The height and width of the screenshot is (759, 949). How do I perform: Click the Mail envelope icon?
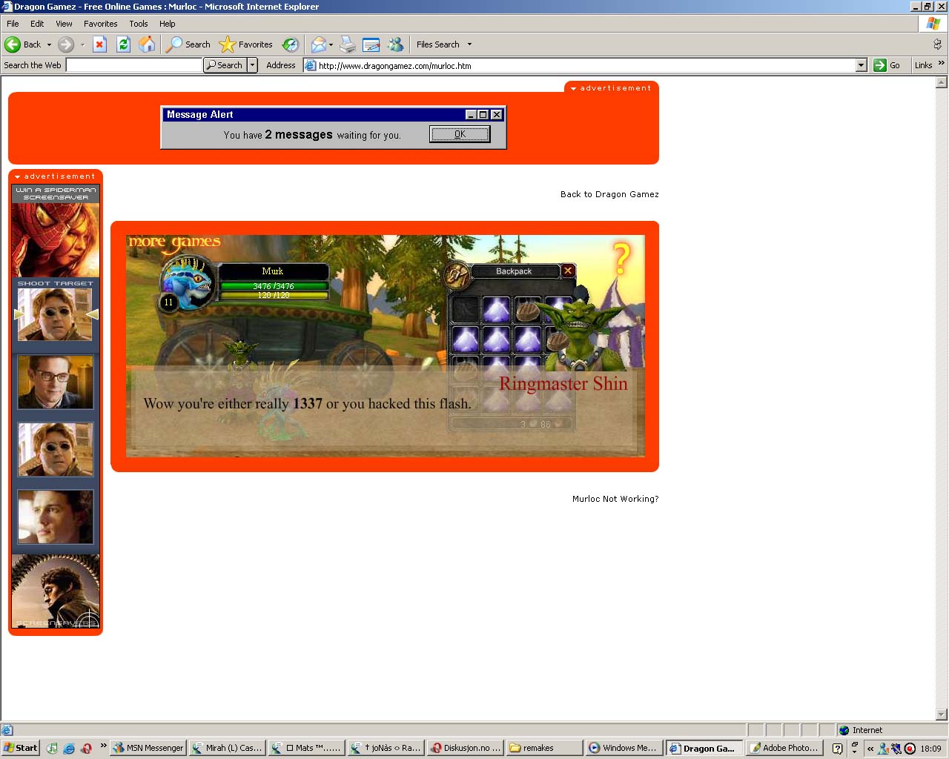pyautogui.click(x=318, y=44)
